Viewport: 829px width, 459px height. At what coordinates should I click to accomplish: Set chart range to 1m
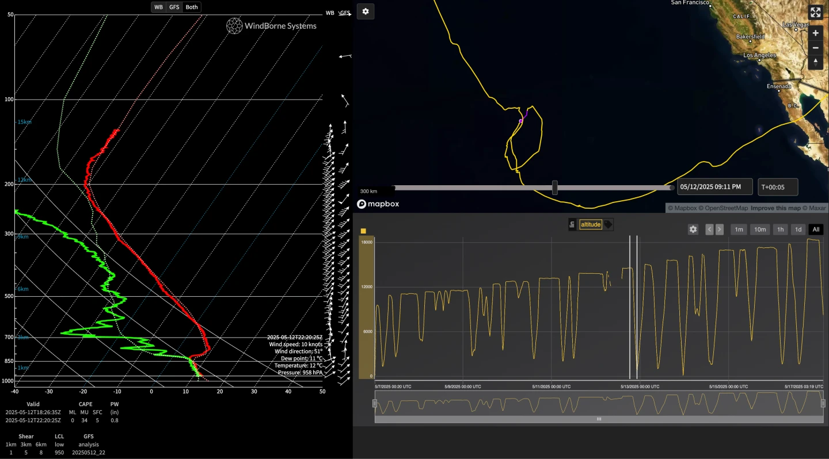[739, 229]
